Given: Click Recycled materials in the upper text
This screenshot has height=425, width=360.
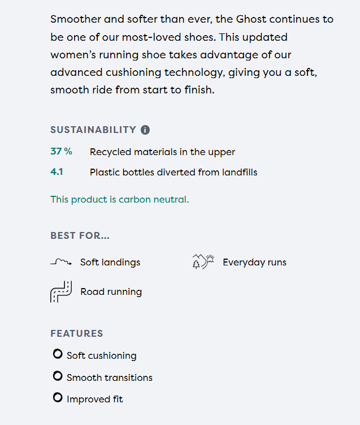Looking at the screenshot, I should [162, 152].
